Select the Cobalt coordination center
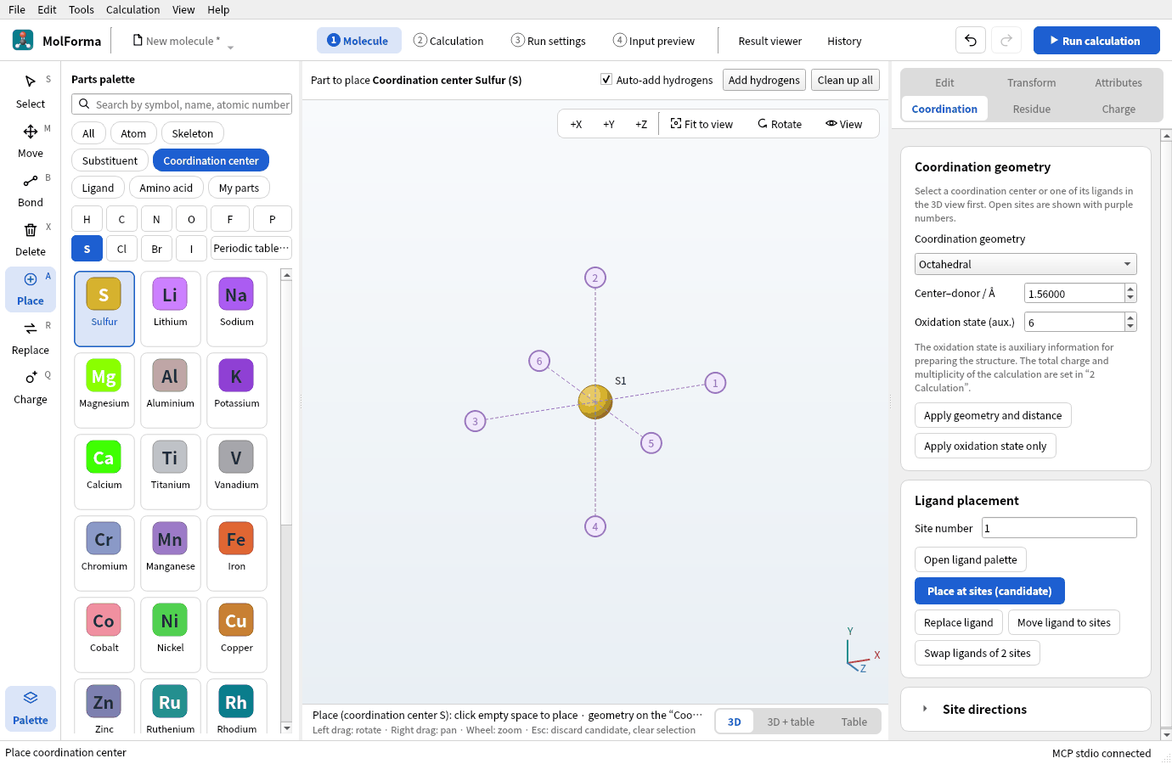This screenshot has width=1172, height=764. 104,635
